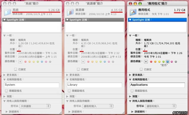Choose orange color label in 系統 window
Image resolution: width=189 pixels, height=115 pixels.
click(30, 62)
